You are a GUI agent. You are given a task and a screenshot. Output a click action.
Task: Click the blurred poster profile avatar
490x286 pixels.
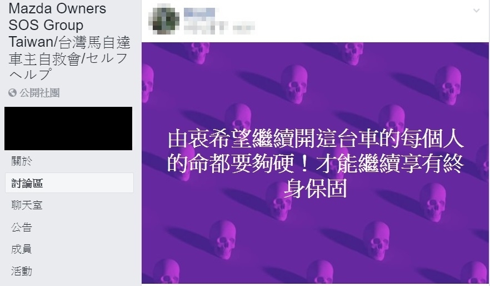coord(166,20)
